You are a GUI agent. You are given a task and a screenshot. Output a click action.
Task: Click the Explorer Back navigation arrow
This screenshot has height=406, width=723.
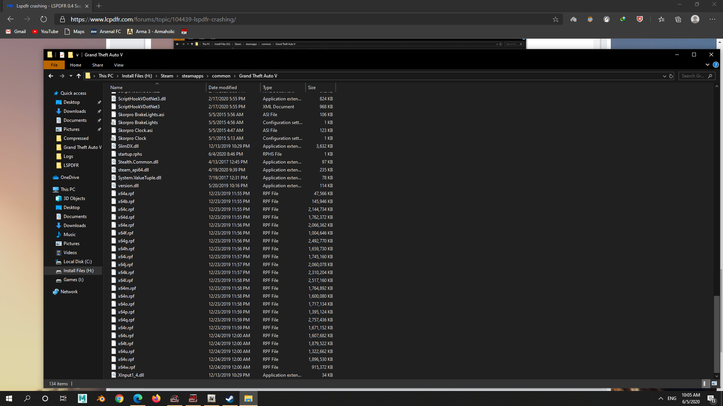click(x=51, y=76)
